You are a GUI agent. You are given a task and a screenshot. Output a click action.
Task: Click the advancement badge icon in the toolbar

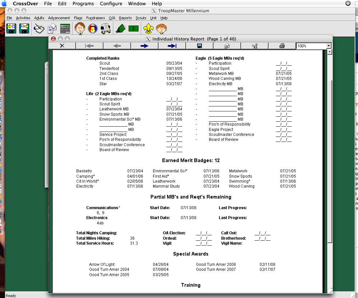click(92, 29)
